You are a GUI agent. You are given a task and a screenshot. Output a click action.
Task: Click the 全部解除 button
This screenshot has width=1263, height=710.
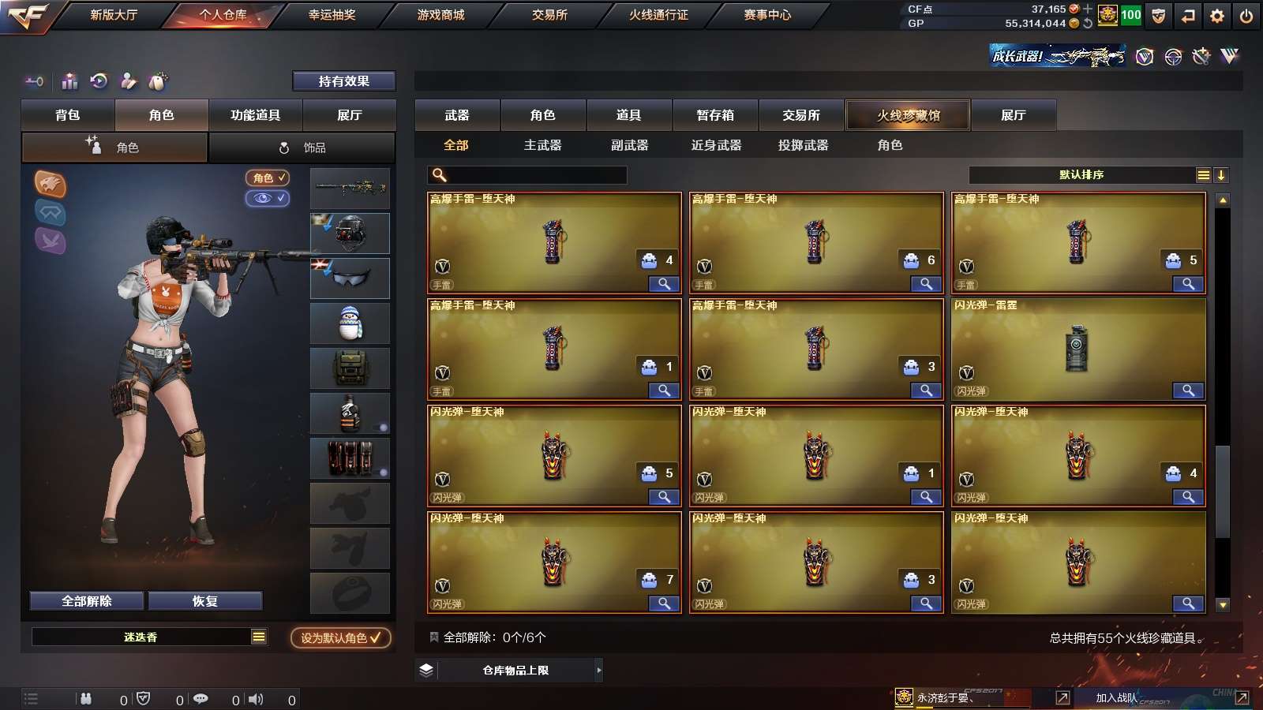tap(87, 601)
